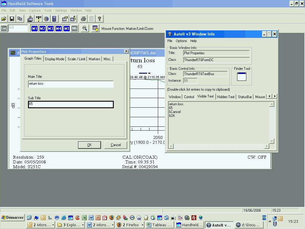
Task: Toggle the Lim limit button
Action: pos(4,28)
